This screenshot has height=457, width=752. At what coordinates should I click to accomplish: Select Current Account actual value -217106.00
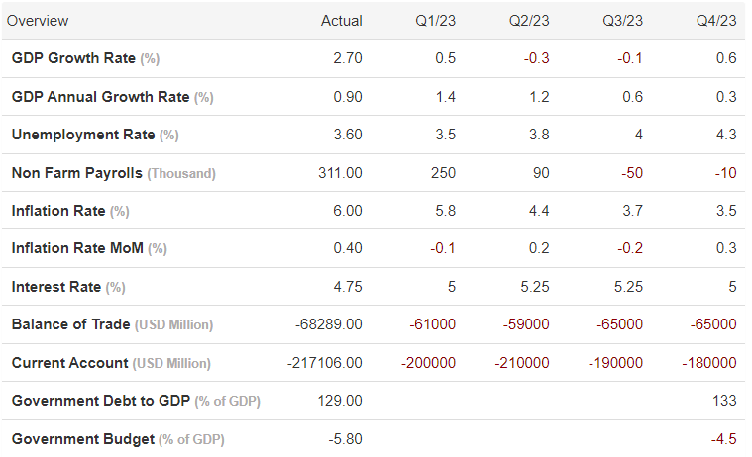pos(325,363)
